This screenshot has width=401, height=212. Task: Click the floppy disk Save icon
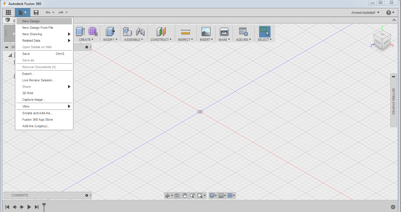pyautogui.click(x=36, y=13)
